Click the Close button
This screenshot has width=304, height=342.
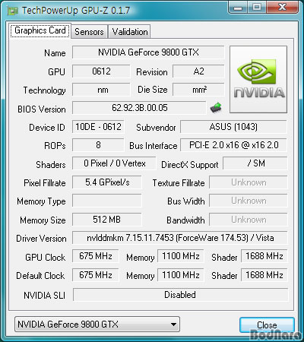click(267, 325)
